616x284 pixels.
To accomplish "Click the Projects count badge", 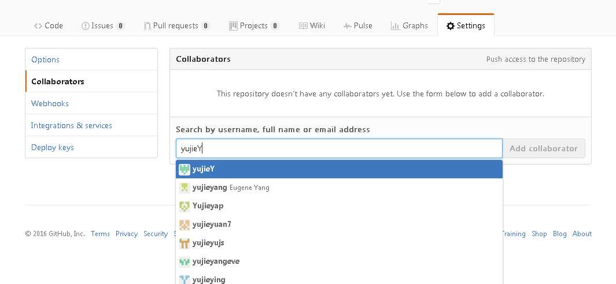I will point(275,26).
